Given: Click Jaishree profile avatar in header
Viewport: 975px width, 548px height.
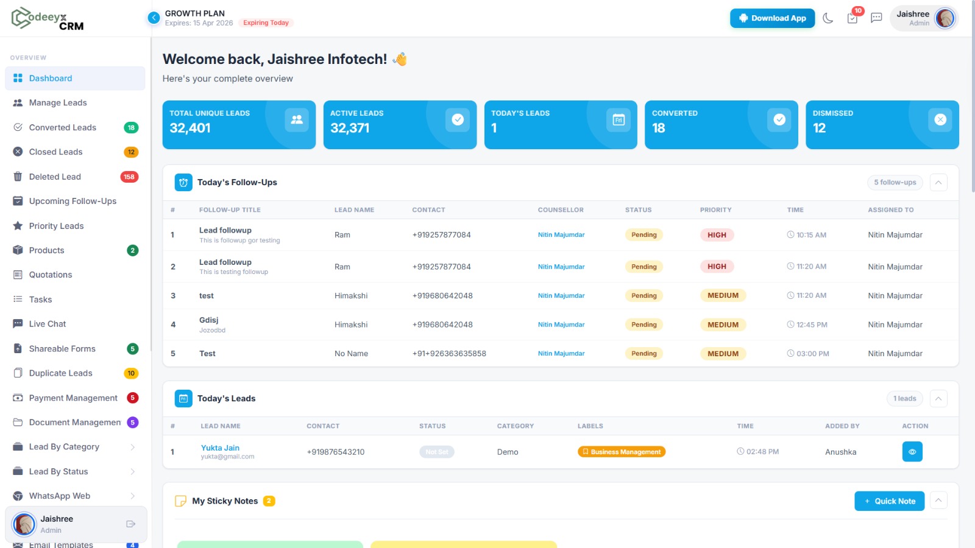Looking at the screenshot, I should pos(945,18).
